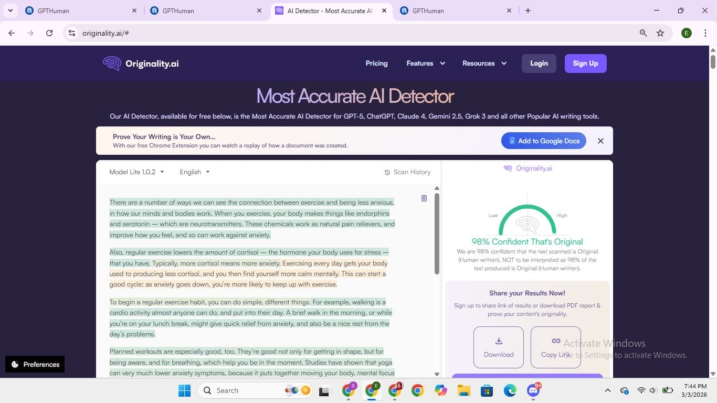
Task: Copy the results link
Action: (x=556, y=347)
